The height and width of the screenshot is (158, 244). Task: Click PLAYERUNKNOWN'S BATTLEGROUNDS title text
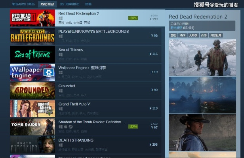(93, 32)
